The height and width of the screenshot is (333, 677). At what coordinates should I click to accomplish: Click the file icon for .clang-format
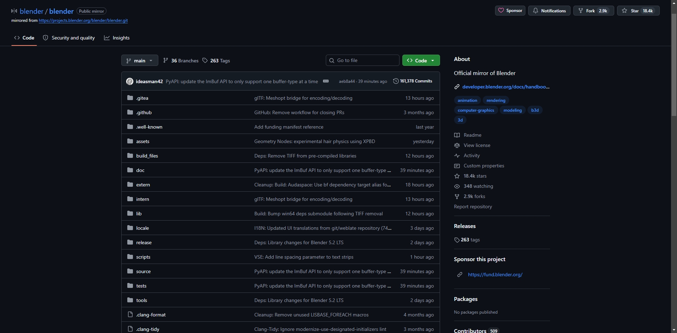(x=130, y=314)
